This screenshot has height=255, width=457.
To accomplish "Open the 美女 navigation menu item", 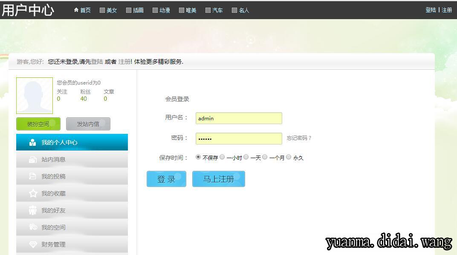I will [x=108, y=10].
